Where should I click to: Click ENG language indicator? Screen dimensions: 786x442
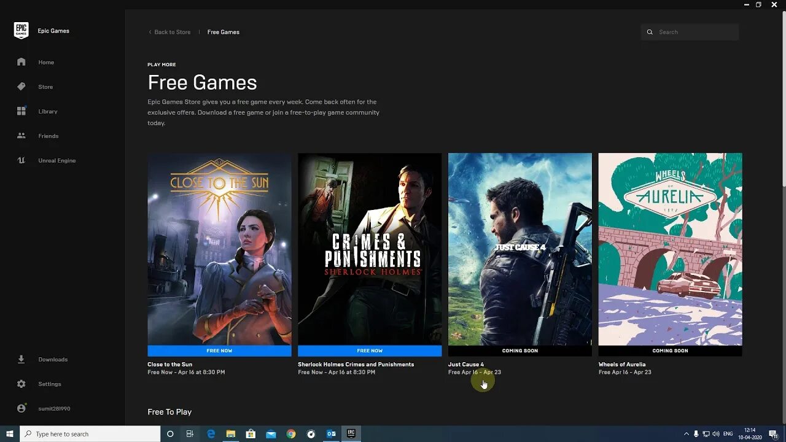pos(728,434)
